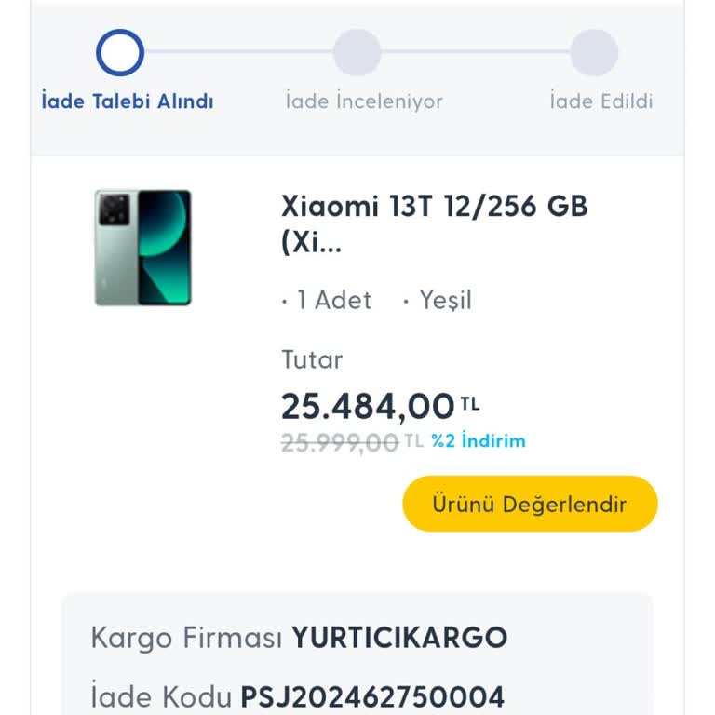Click the %2 İndirim discount label
This screenshot has height=715, width=715.
[478, 440]
